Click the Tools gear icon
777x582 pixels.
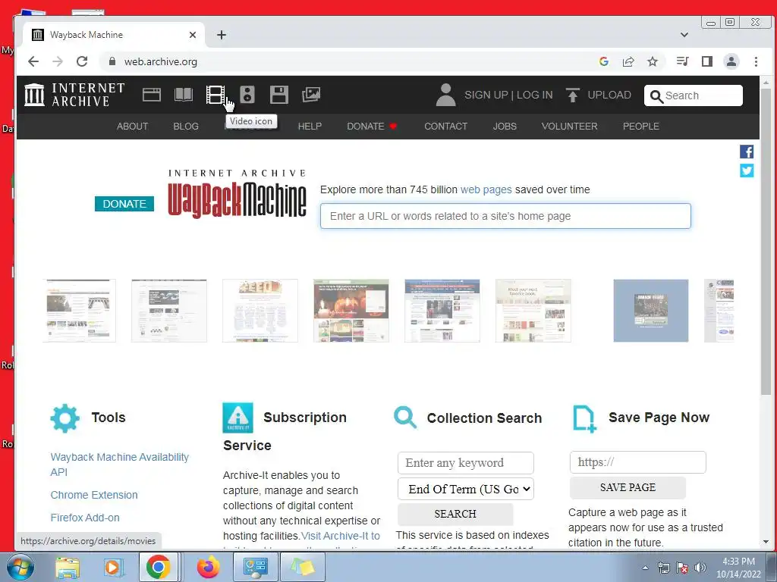[65, 418]
